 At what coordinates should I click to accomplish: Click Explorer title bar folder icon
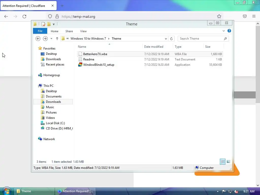coord(35,24)
